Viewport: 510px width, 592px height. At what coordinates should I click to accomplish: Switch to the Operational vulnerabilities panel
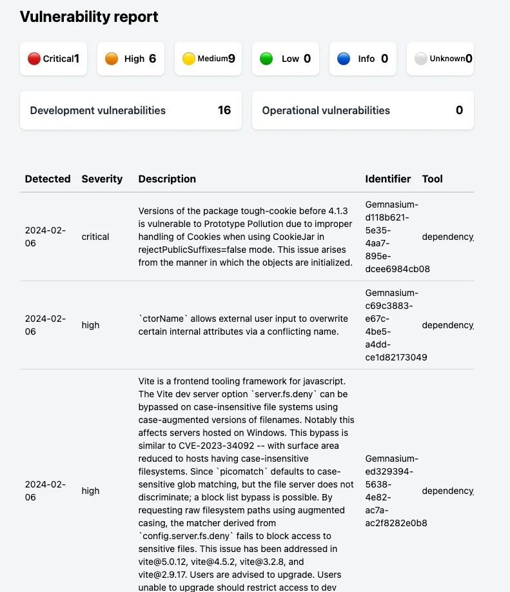pos(362,110)
